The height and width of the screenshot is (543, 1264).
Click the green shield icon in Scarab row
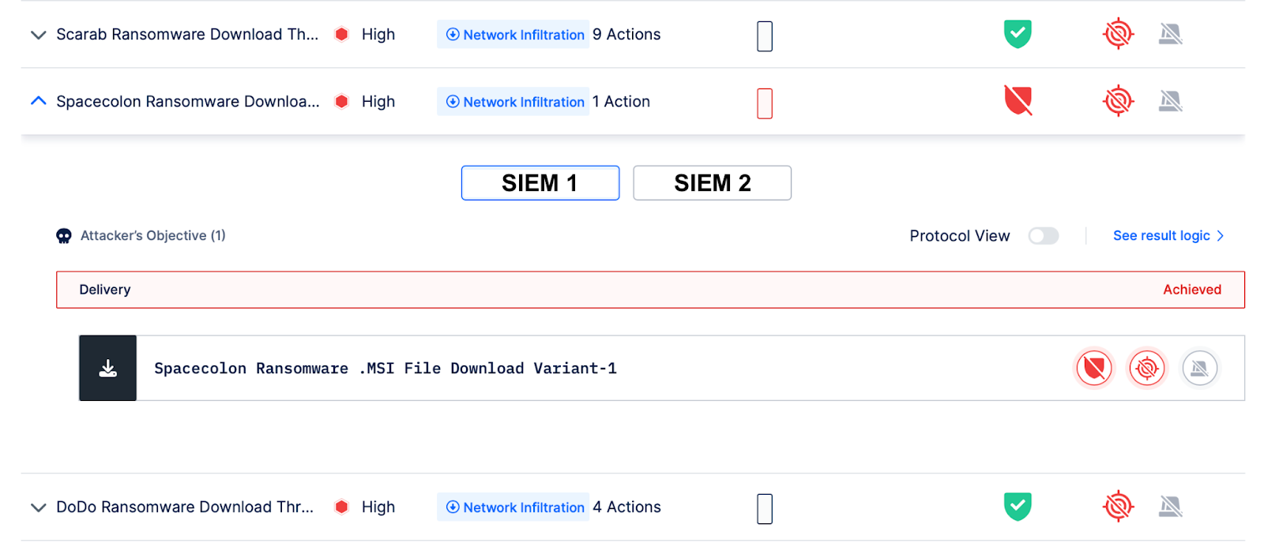click(x=1018, y=34)
